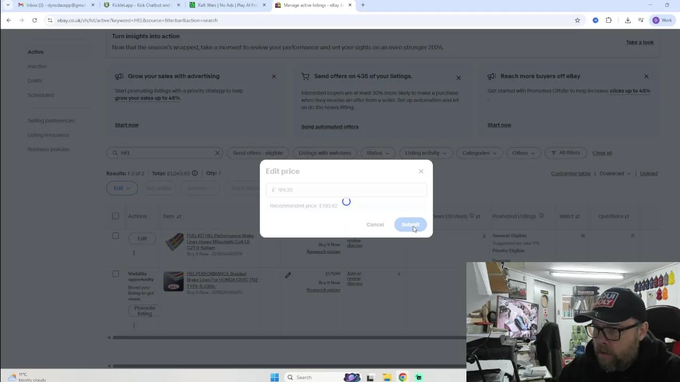Screen dimensions: 680x382
Task: Open more actions for Mitsubishi Colt listing
Action: click(134, 253)
